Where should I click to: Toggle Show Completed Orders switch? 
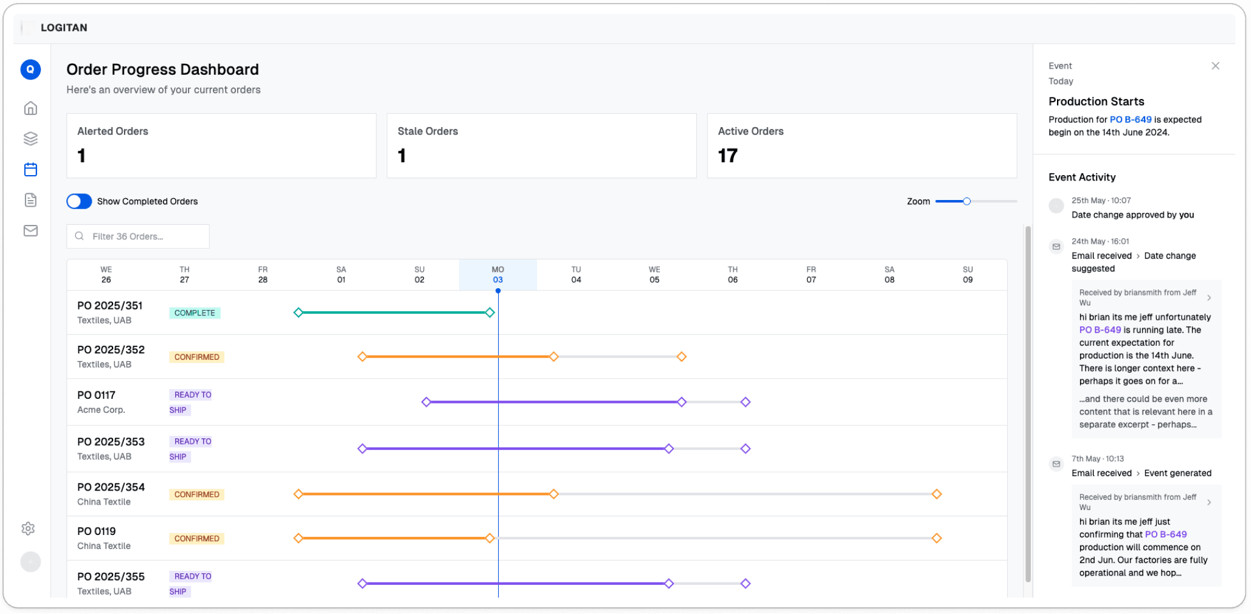79,201
